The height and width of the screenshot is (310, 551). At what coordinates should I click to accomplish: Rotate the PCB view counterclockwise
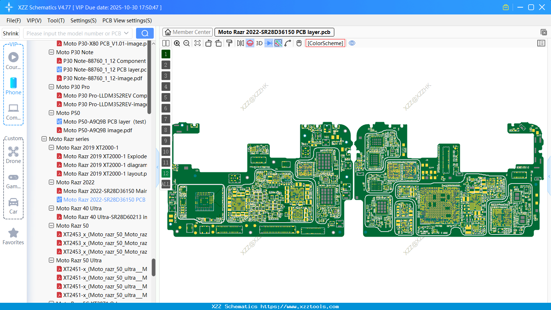pyautogui.click(x=209, y=43)
